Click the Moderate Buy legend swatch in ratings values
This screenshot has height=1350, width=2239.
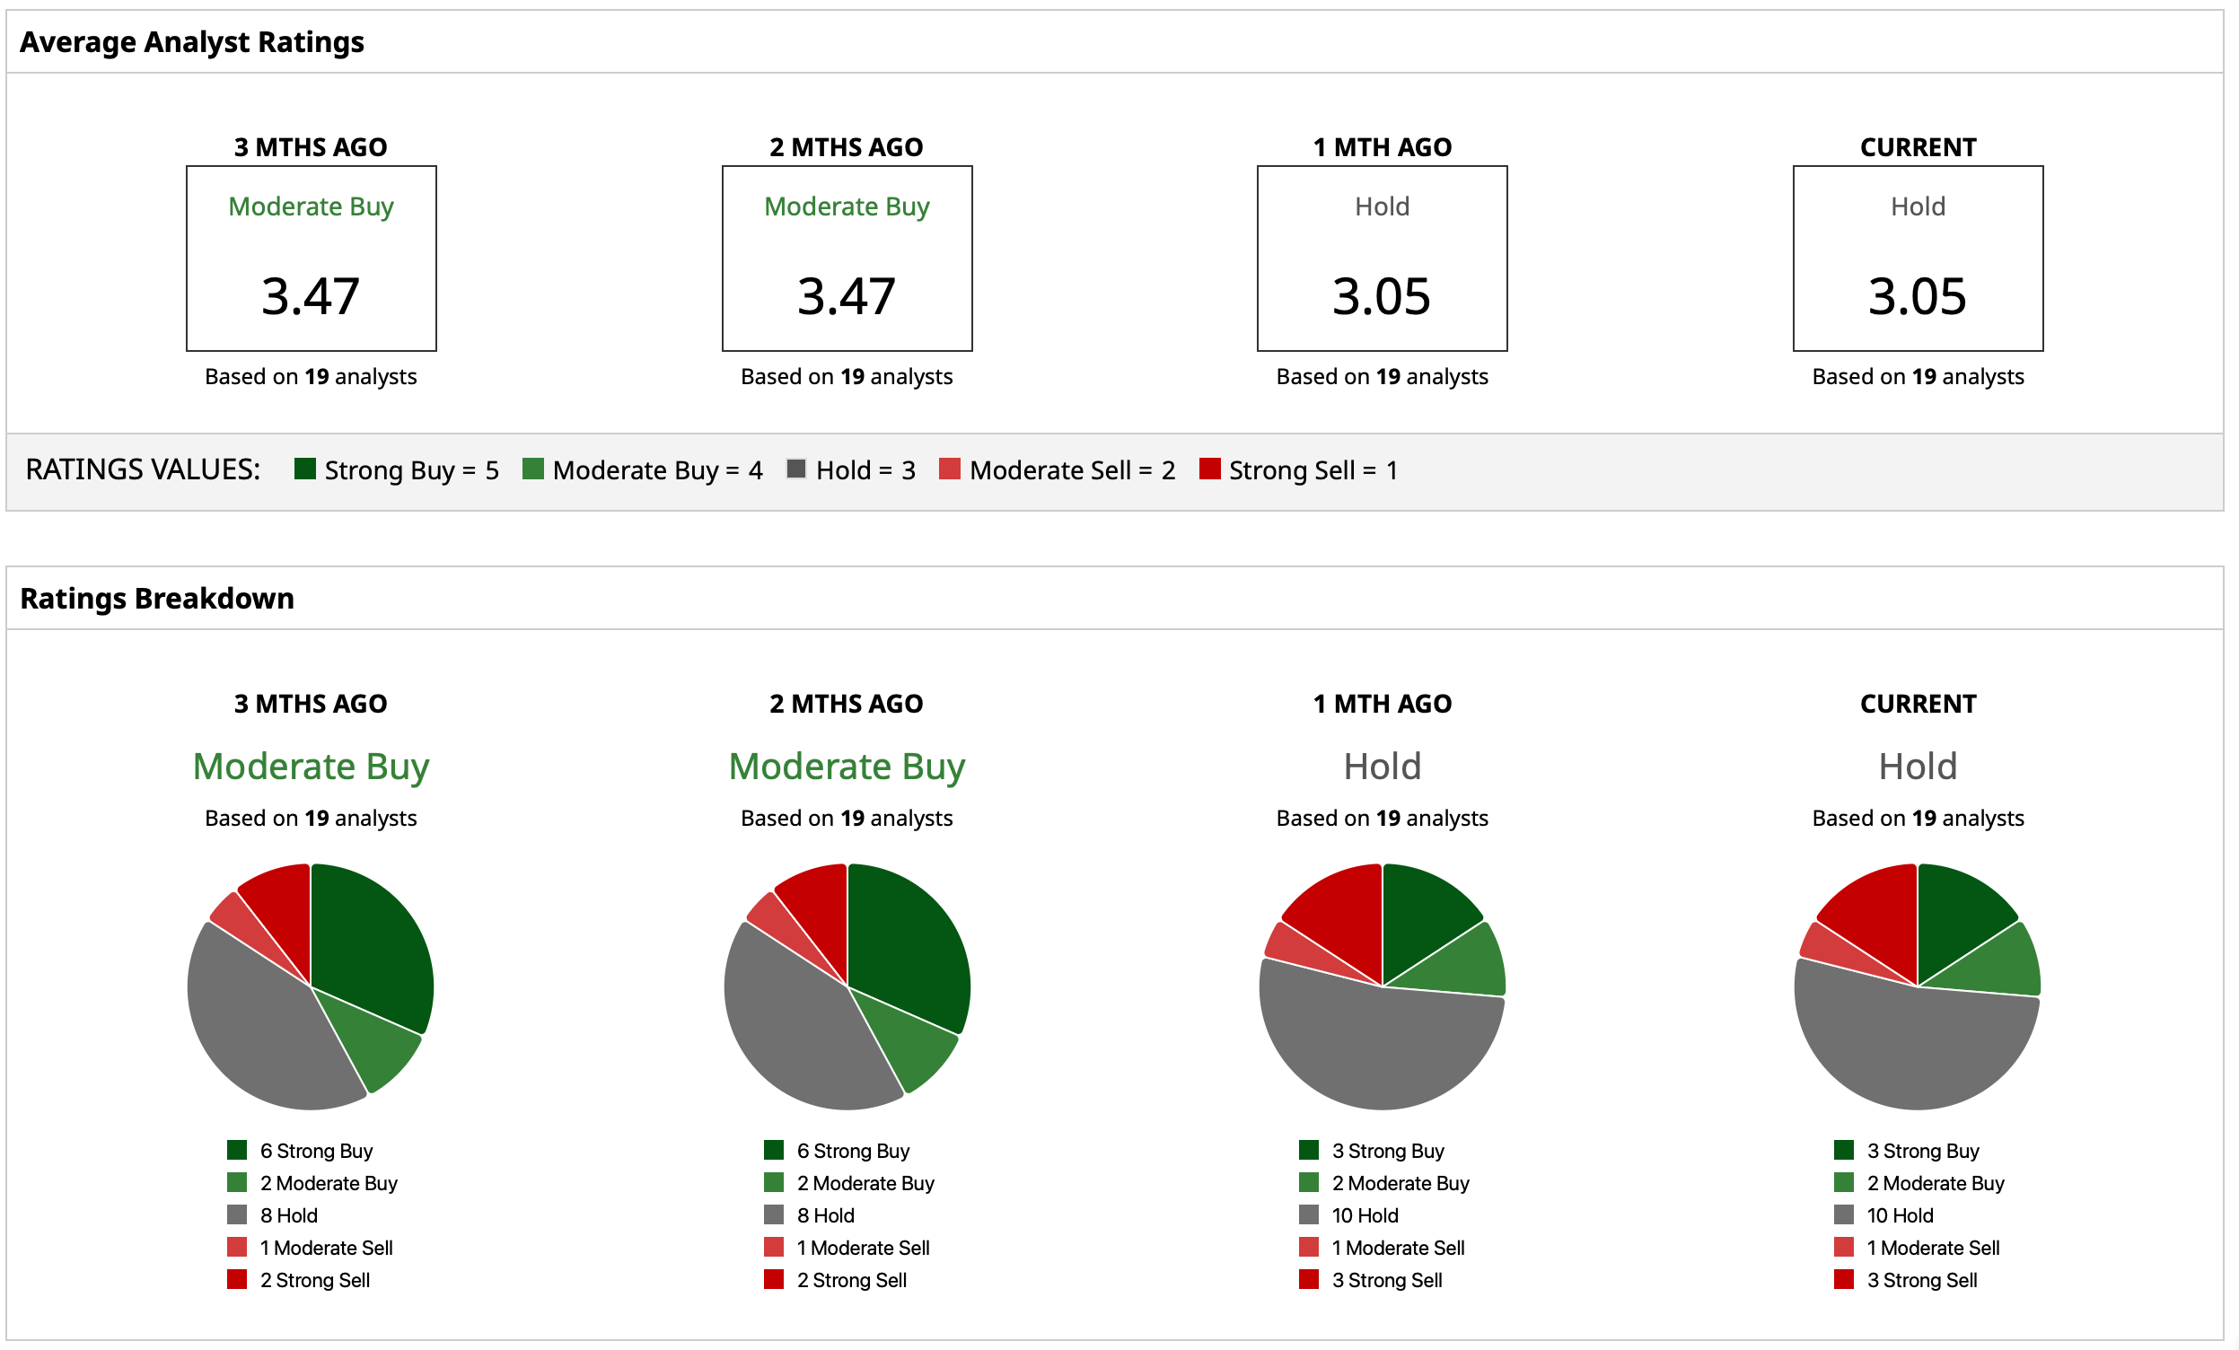coord(533,469)
